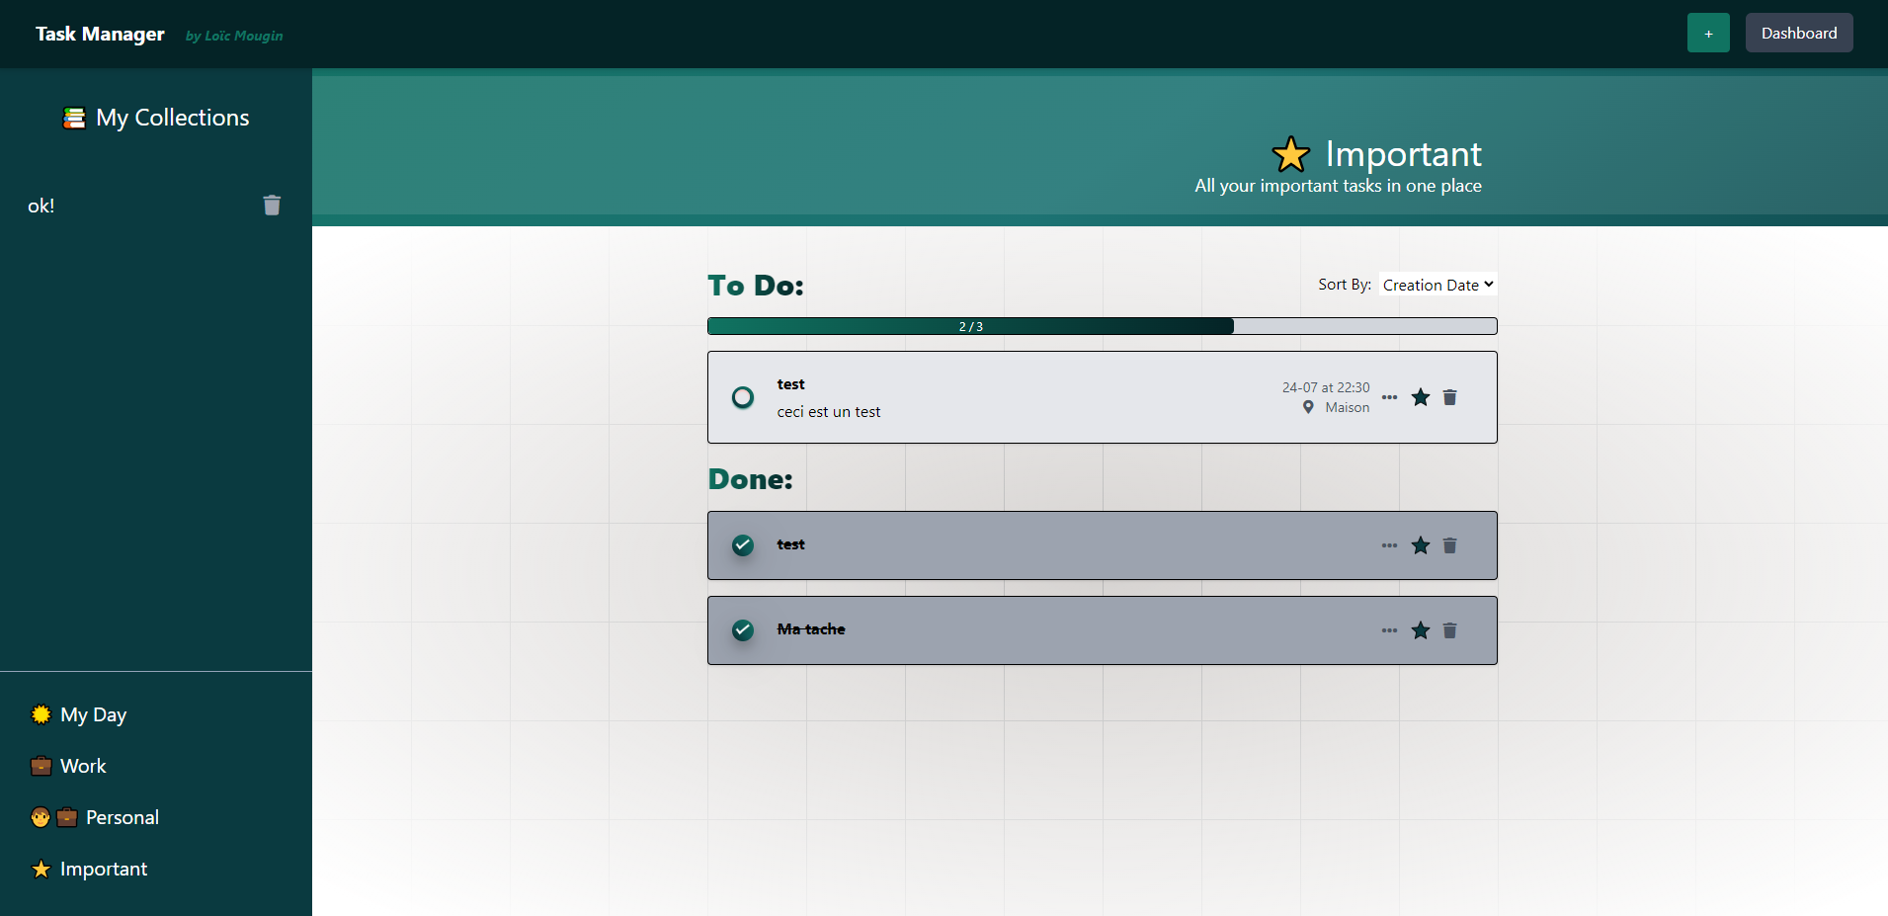Screen dimensions: 1888x916
Task: Delete the 'ceci est un test' task
Action: coord(1449,397)
